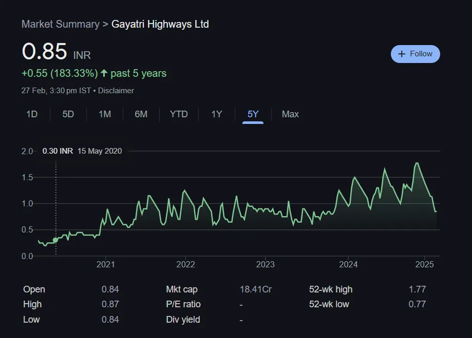Click the 52-wk low label

329,304
